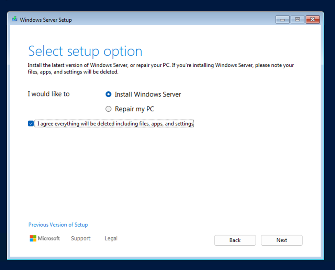The image size is (335, 270).
Task: Close the Windows Server Setup window
Action: 313,20
